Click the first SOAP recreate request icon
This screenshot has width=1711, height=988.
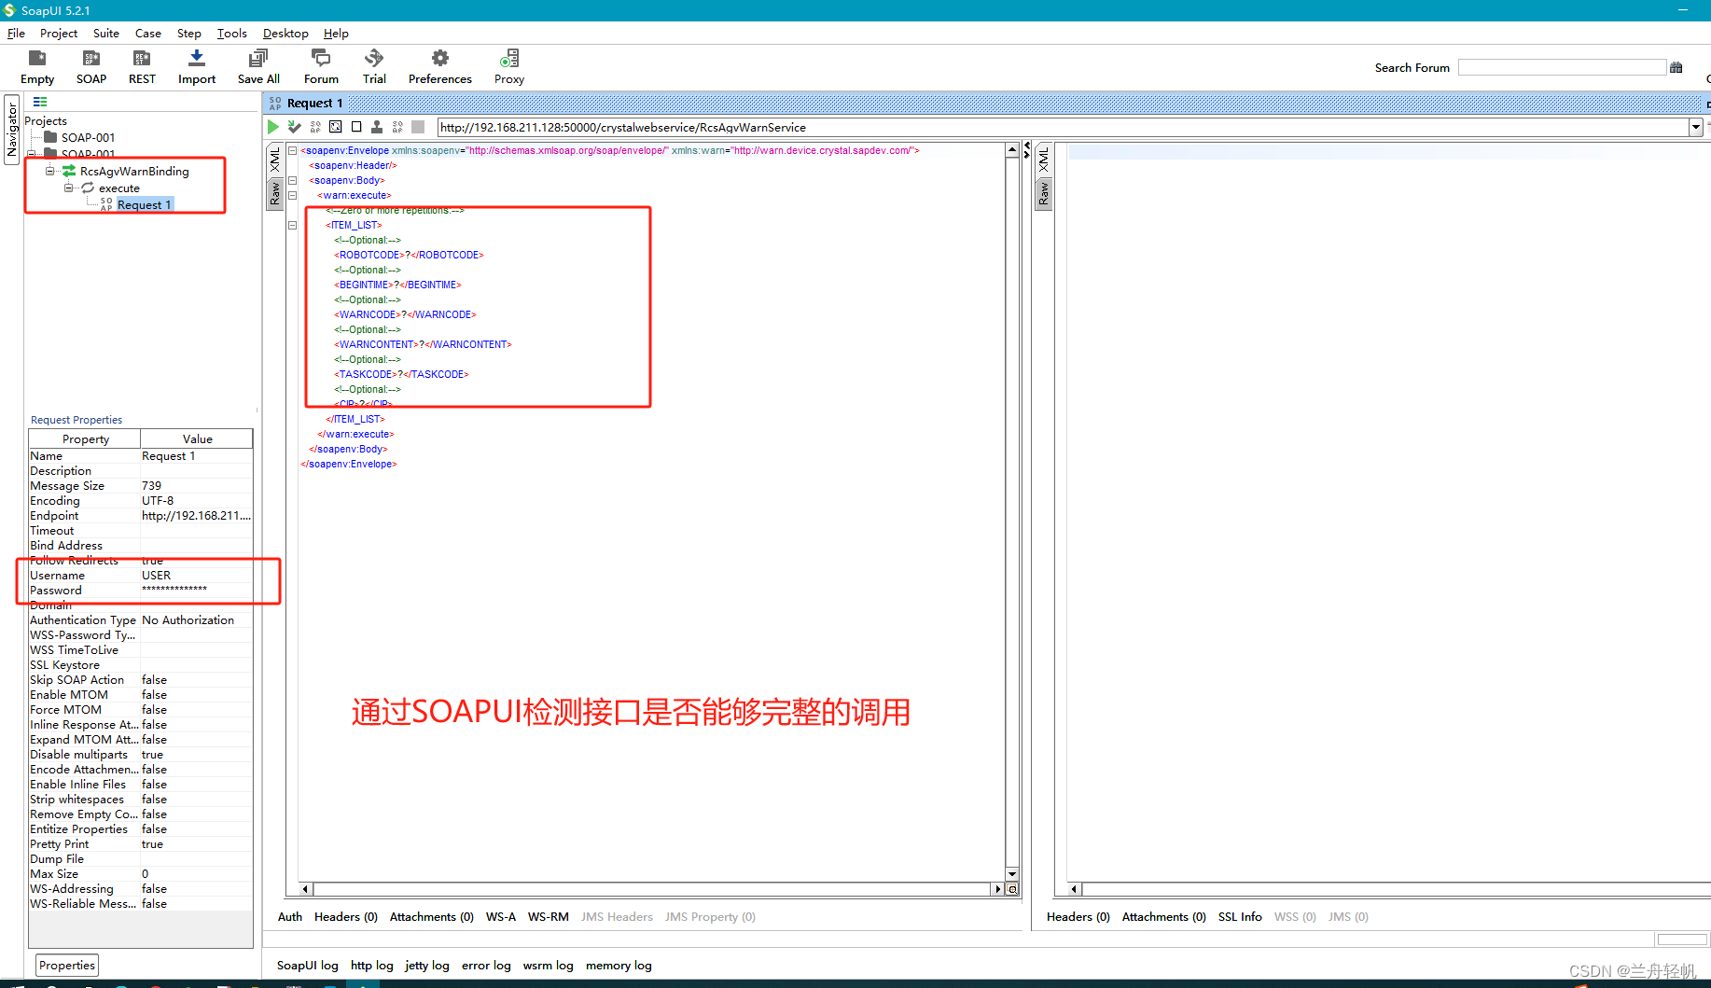coord(315,127)
